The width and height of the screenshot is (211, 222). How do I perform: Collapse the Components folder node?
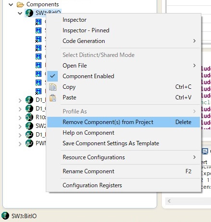[11, 4]
